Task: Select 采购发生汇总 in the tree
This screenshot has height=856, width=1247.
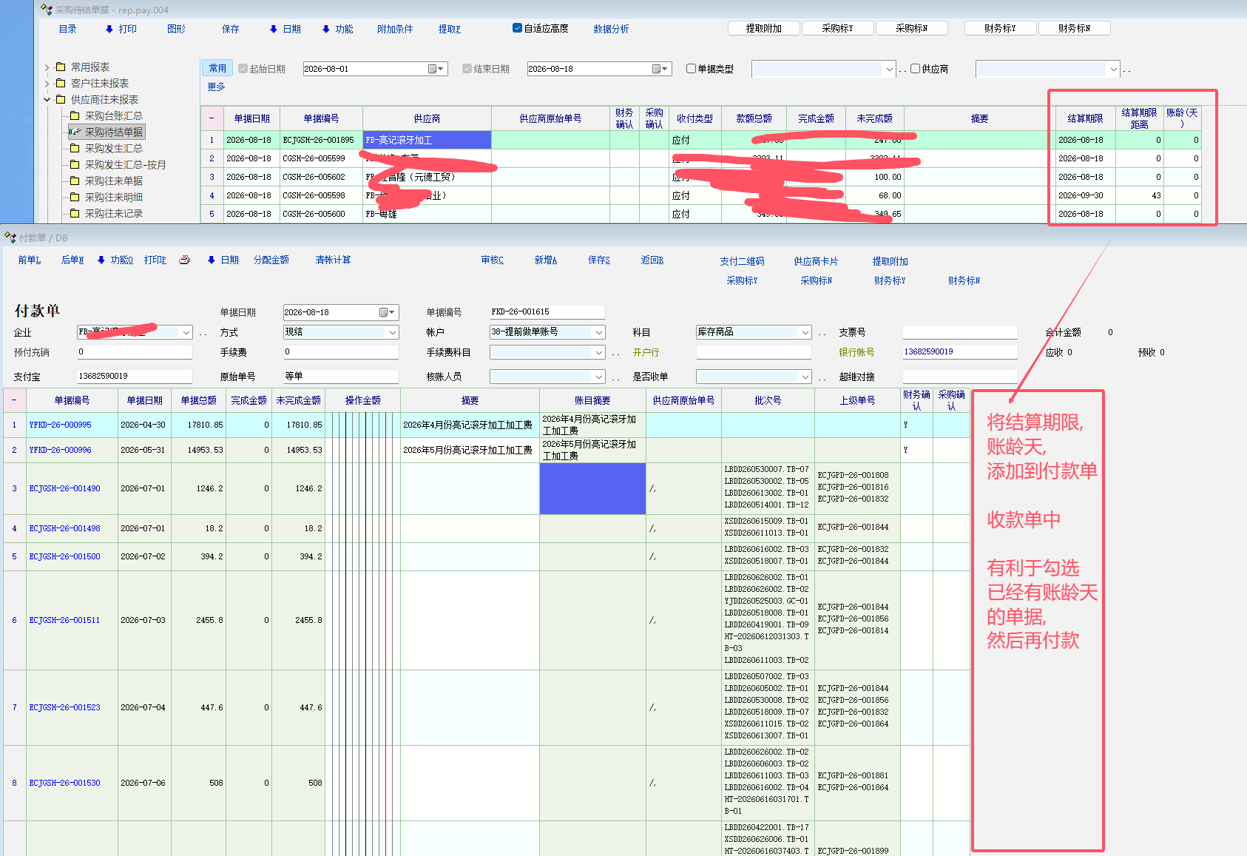Action: pyautogui.click(x=113, y=148)
